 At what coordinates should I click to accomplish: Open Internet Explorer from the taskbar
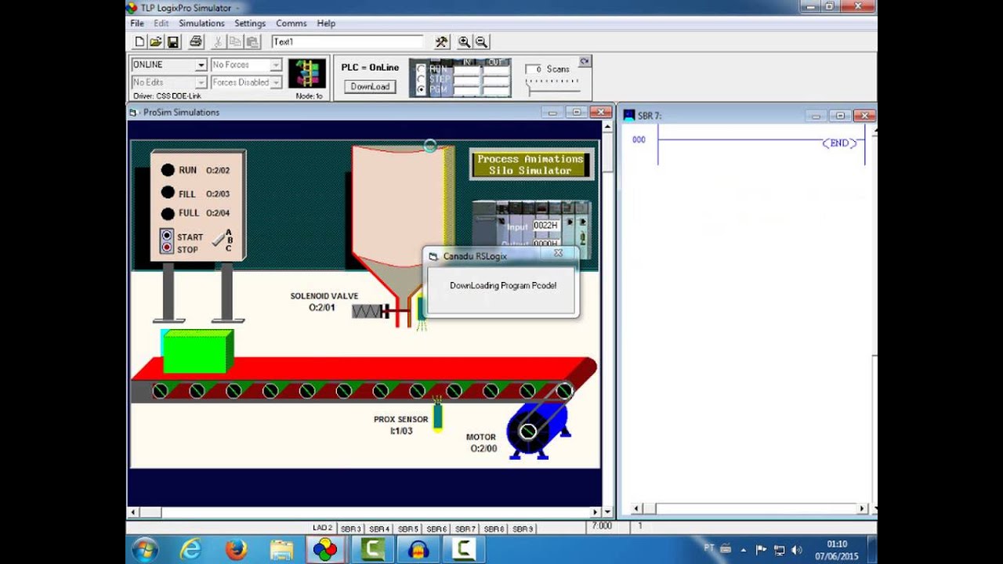click(190, 550)
